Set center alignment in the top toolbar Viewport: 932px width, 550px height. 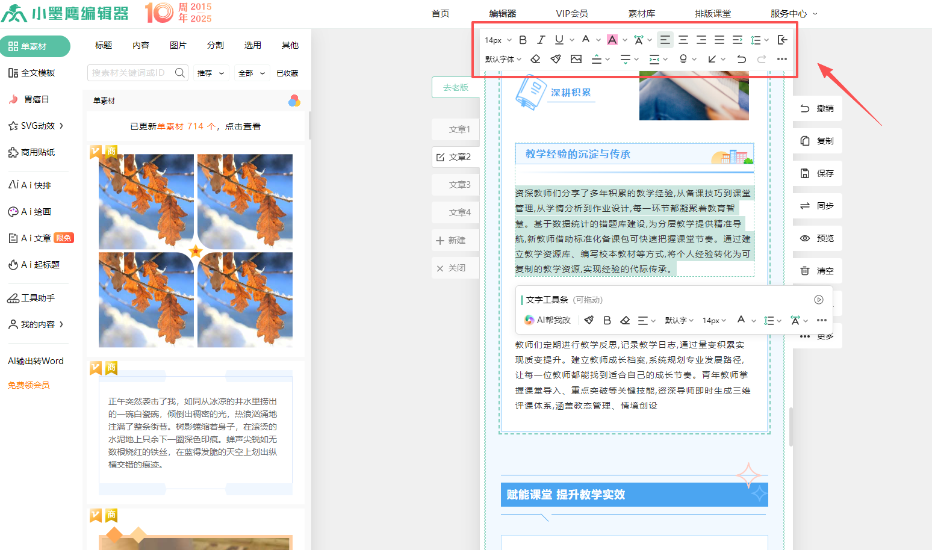[x=683, y=40]
